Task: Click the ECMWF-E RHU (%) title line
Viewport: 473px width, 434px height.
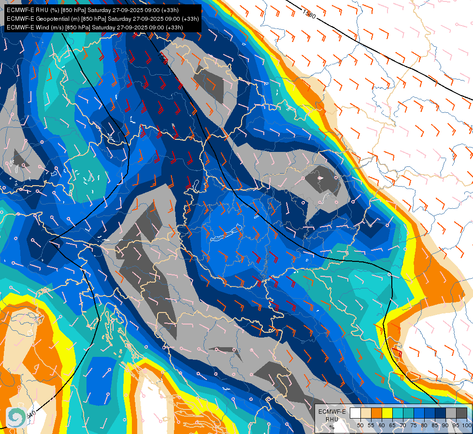Action: click(x=93, y=10)
